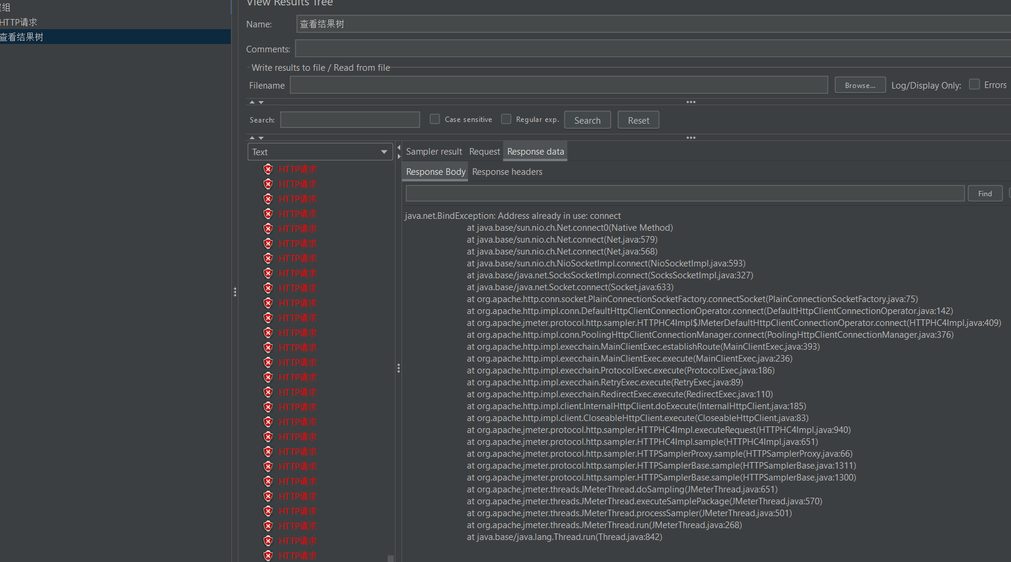Click the 'PoolingHttpClientConnectionManager.connect' stack line
The height and width of the screenshot is (562, 1011).
pyautogui.click(x=710, y=335)
